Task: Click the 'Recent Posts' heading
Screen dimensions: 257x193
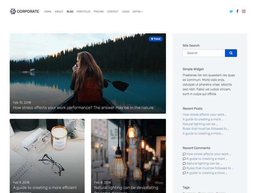Action: (192, 109)
